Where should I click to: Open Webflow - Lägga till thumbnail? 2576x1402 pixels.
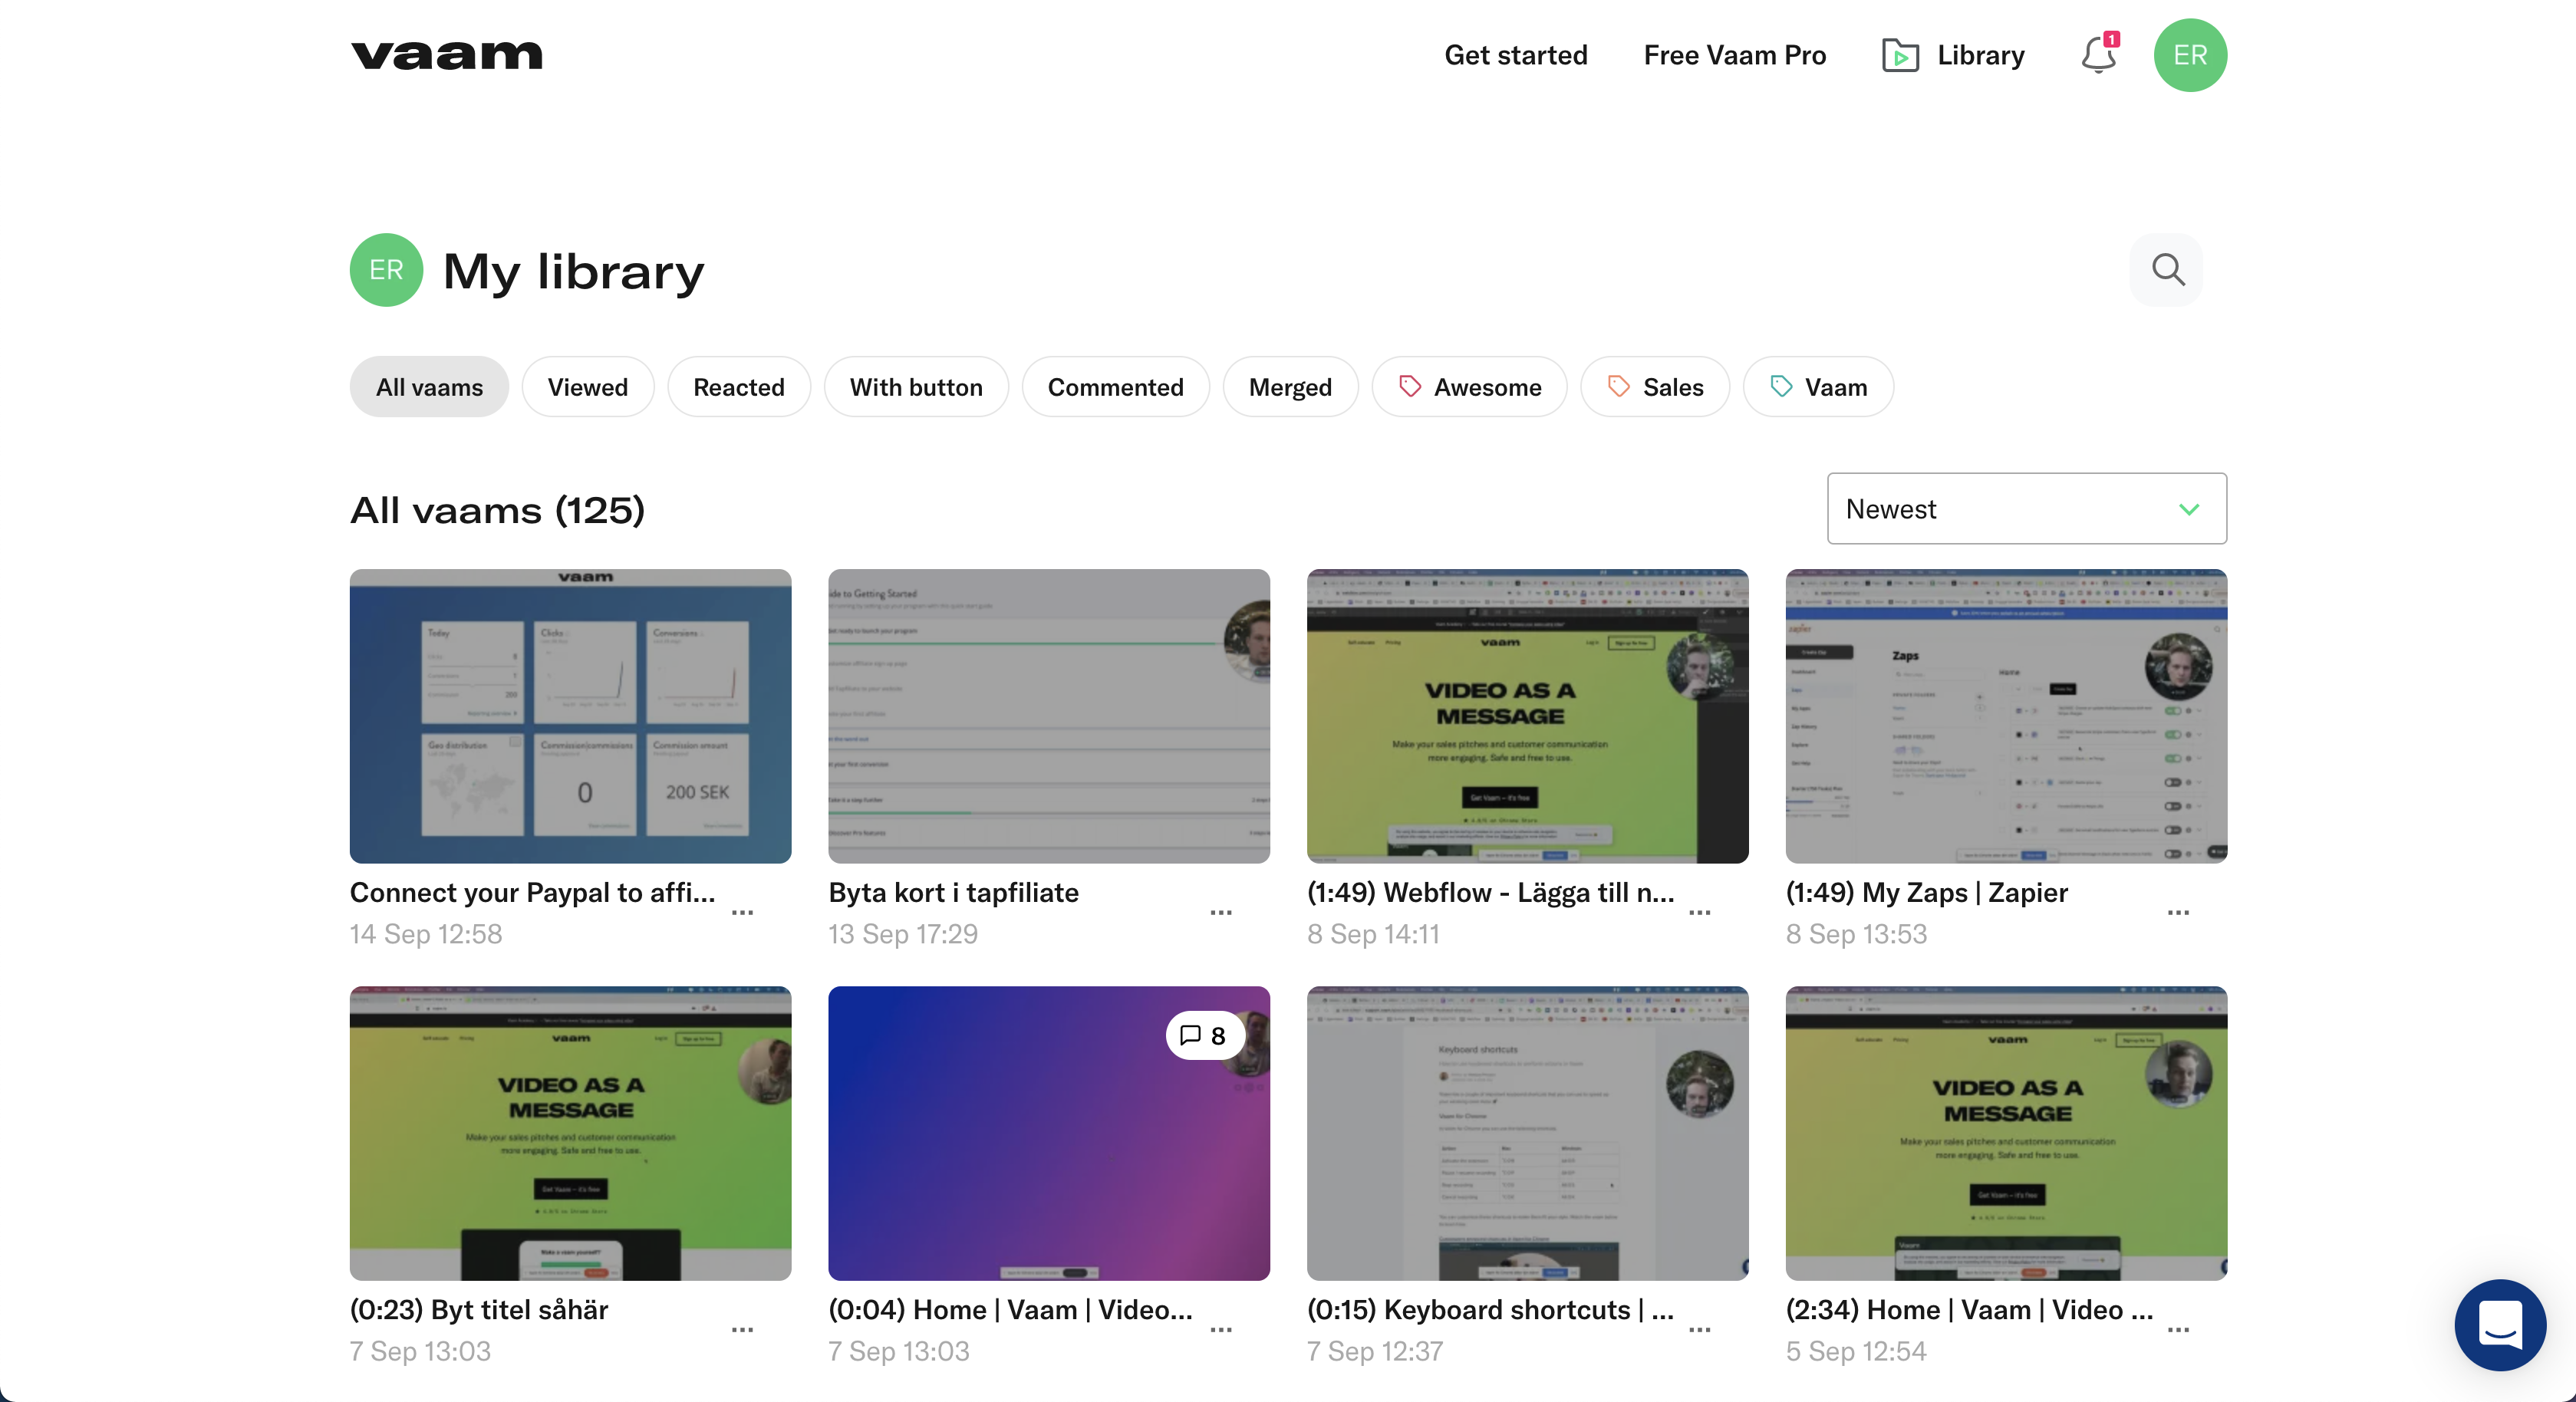coord(1528,716)
